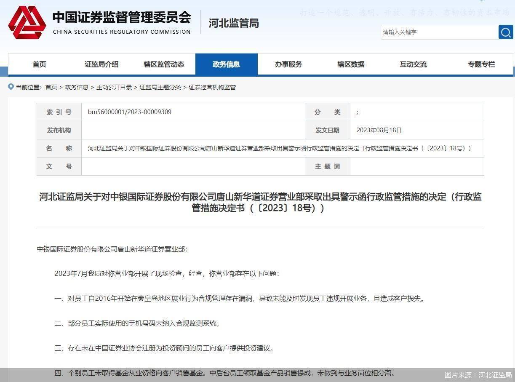Click the CHINA SECURITIES REGULATORY COMMISSION English subtitle
Image resolution: width=515 pixels, height=382 pixels.
tap(122, 32)
